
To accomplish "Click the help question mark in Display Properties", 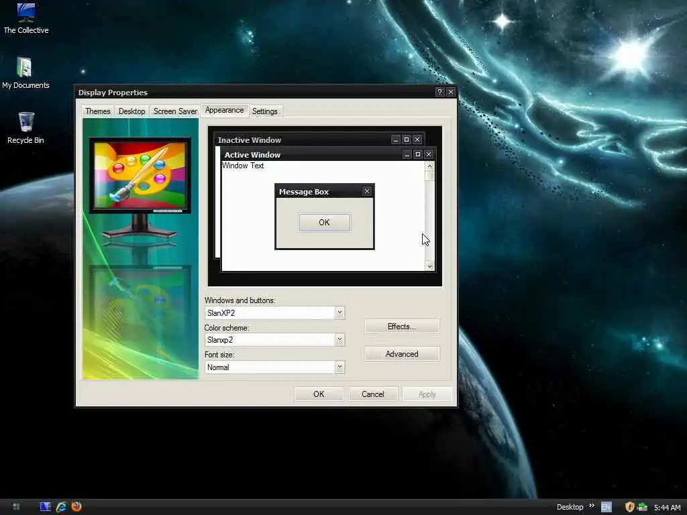I will (x=440, y=92).
